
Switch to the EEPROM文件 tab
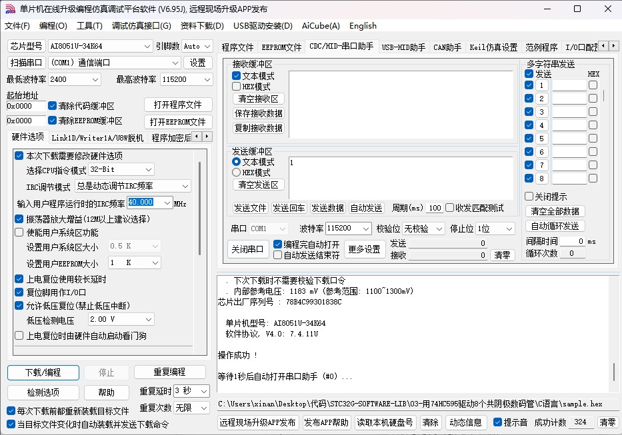point(281,47)
